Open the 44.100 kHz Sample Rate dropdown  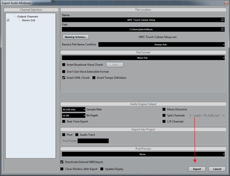[x=74, y=110]
